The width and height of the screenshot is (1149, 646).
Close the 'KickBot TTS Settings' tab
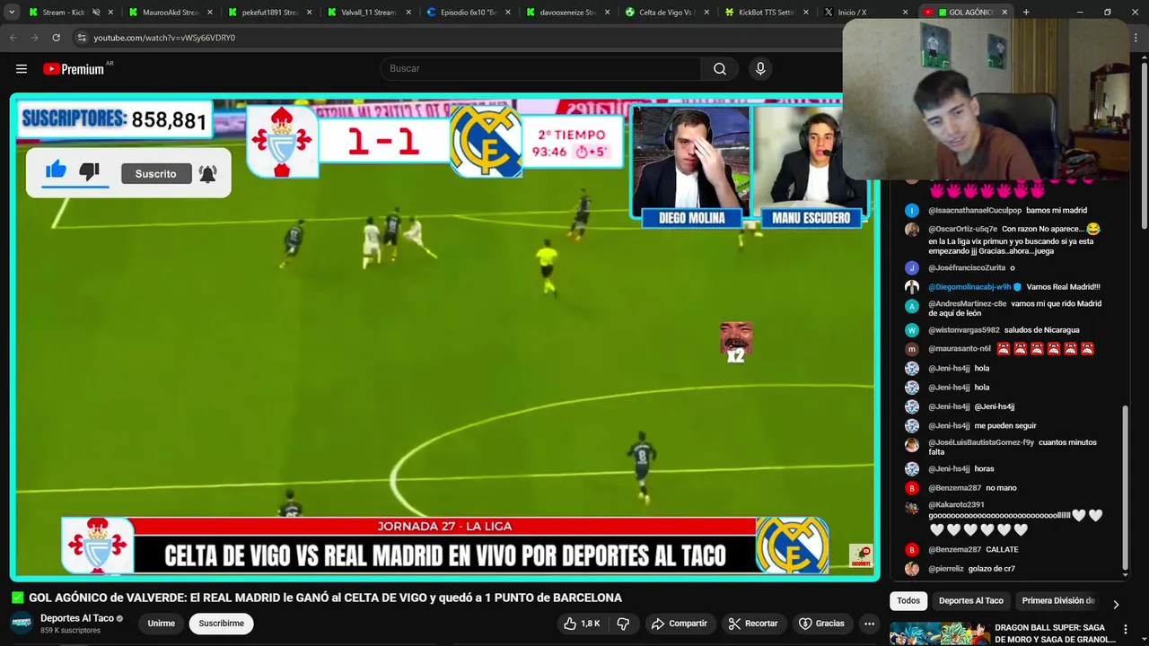[805, 13]
